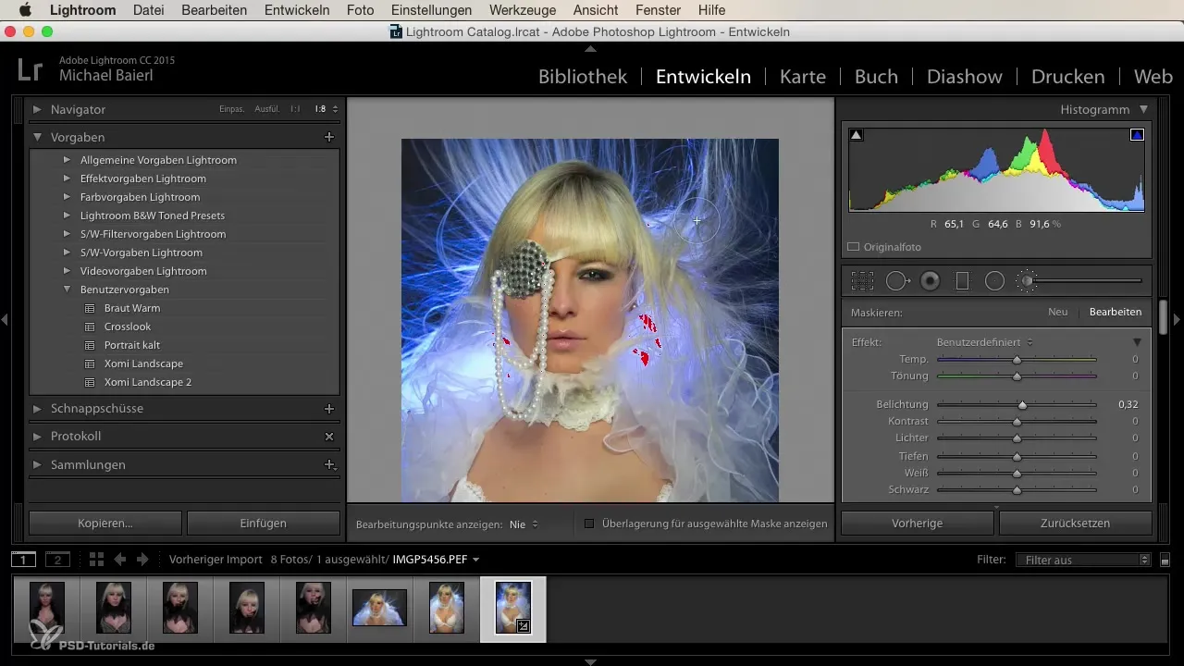Go back with filmstrip left arrow
Screen dimensions: 1184x666
tap(119, 560)
